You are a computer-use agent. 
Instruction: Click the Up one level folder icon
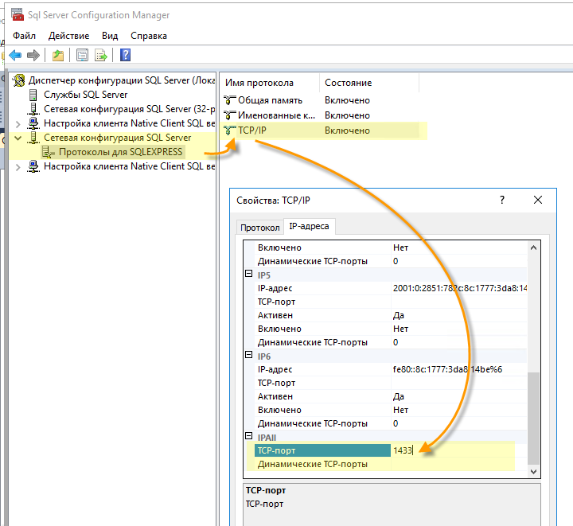(57, 55)
